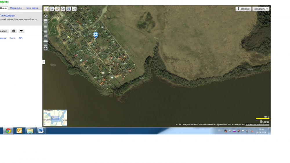Select the ruler distance measurement tool
This screenshot has width=290, height=163.
click(57, 9)
